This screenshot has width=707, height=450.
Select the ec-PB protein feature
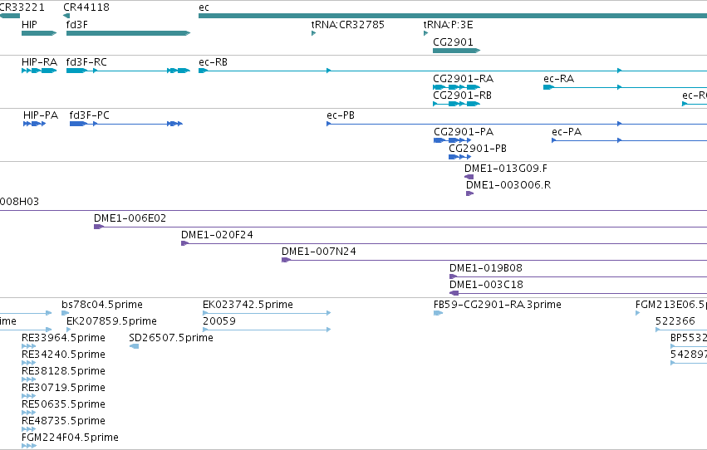[517, 124]
